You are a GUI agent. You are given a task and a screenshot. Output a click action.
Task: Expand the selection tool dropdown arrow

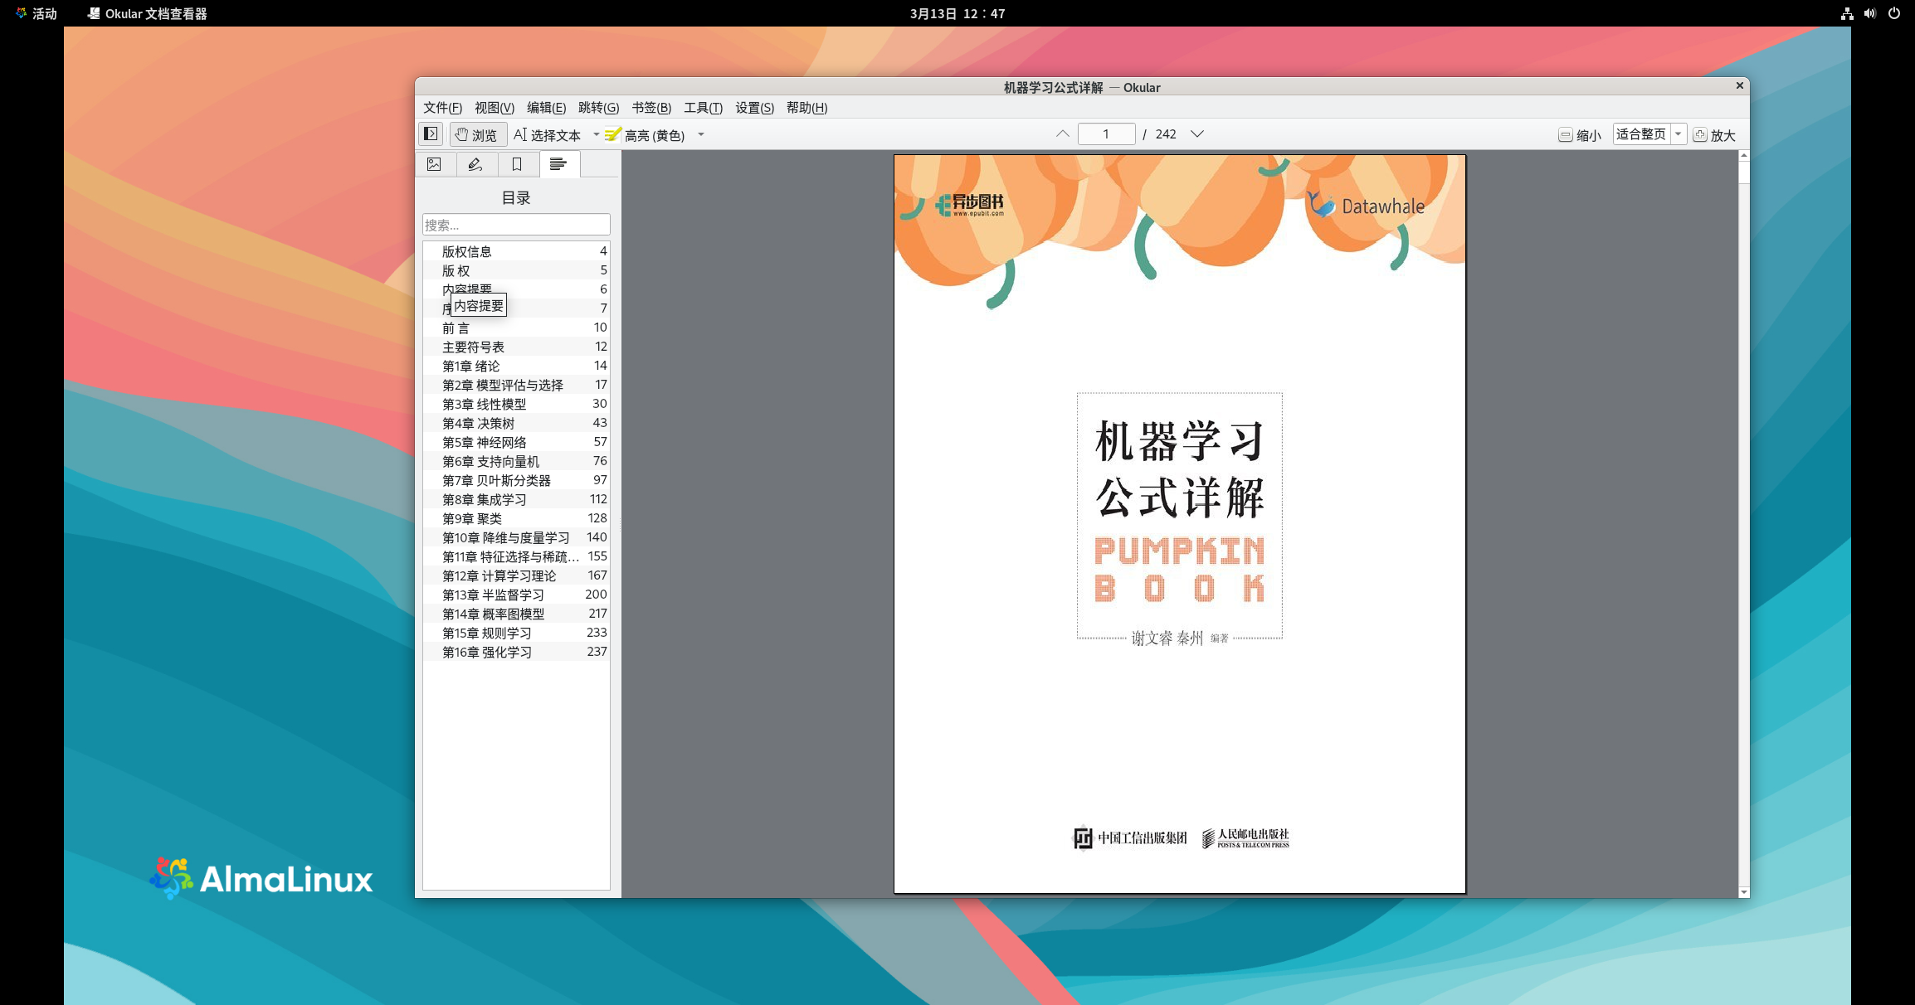[x=596, y=134]
